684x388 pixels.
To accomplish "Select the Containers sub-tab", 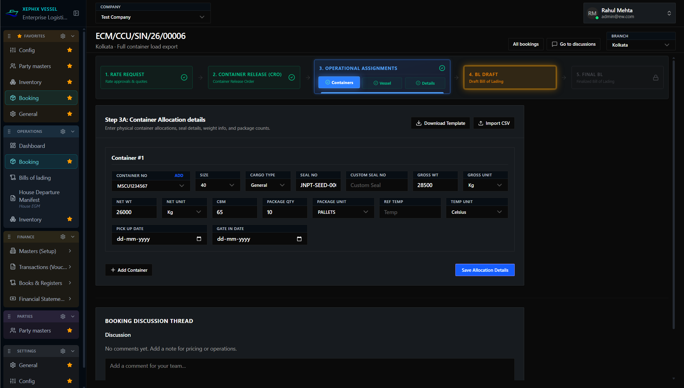I will click(x=339, y=83).
